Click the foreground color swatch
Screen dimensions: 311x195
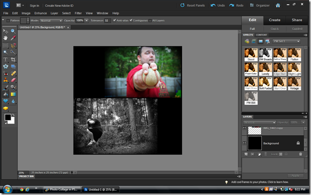(x=7, y=117)
